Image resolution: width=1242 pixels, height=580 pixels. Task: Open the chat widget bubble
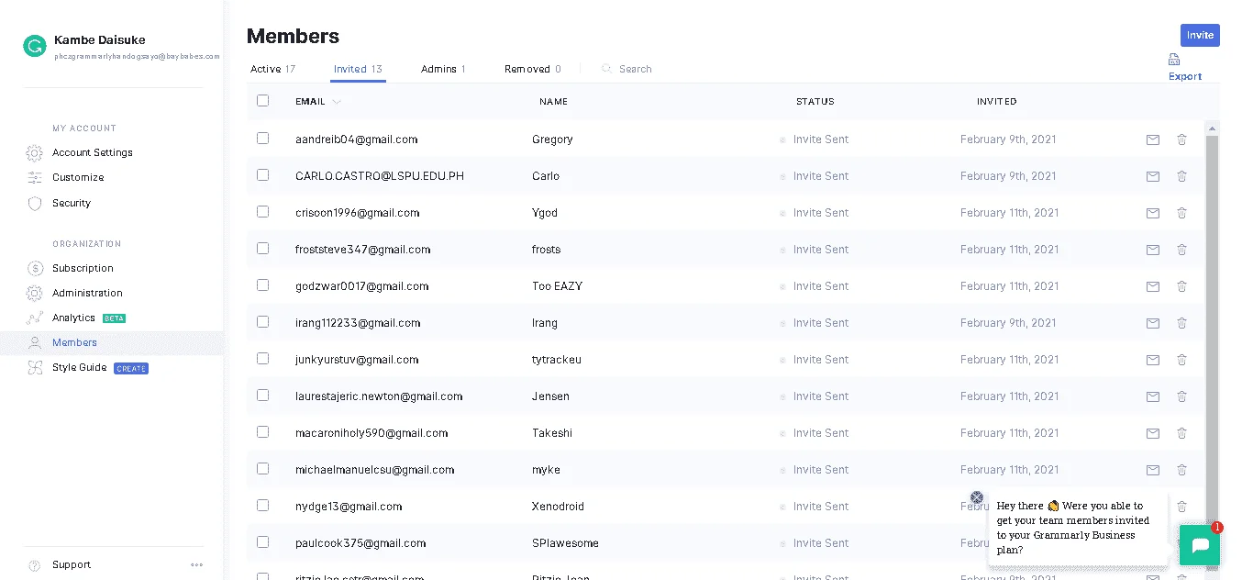coord(1200,547)
